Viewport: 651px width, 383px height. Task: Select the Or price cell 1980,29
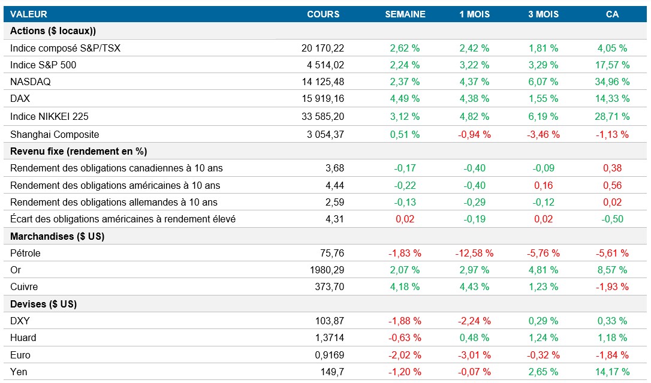[x=327, y=270]
